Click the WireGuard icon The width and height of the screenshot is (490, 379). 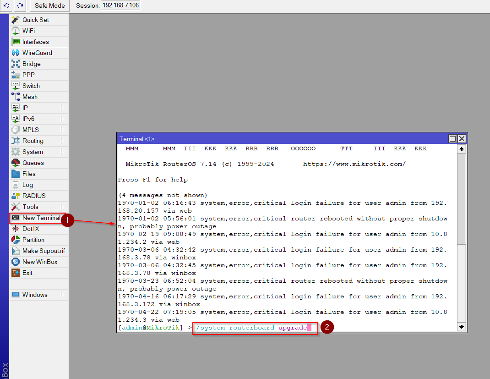tap(15, 53)
